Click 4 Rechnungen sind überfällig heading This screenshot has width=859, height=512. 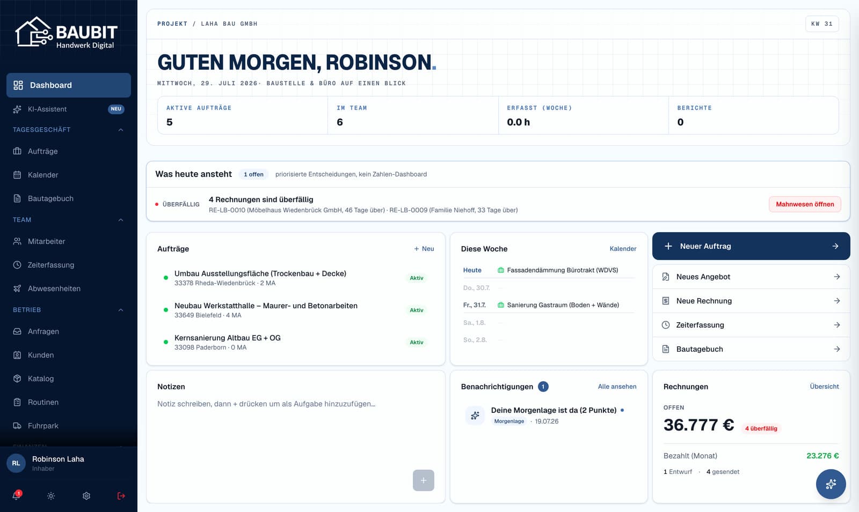point(261,199)
